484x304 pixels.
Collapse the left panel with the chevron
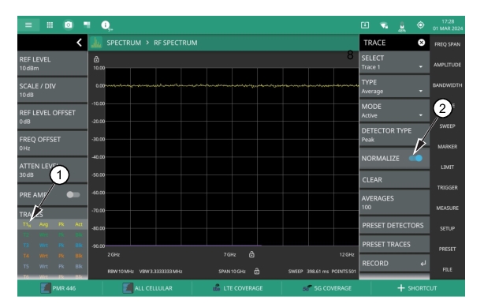(80, 43)
